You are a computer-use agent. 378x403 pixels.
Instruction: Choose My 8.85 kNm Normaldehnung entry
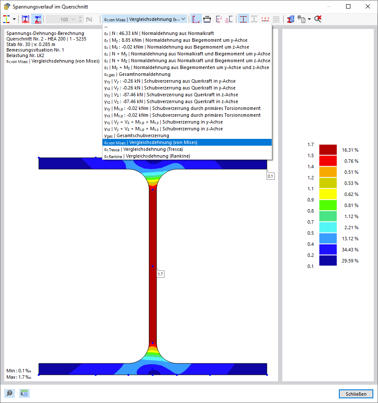coord(187,40)
